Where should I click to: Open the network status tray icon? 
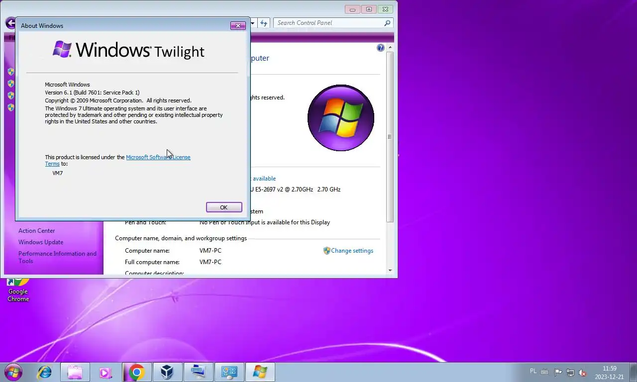570,372
